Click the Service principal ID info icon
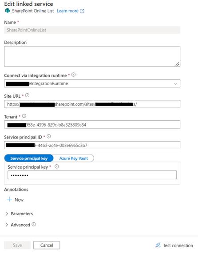Image resolution: width=198 pixels, height=253 pixels. [49, 137]
